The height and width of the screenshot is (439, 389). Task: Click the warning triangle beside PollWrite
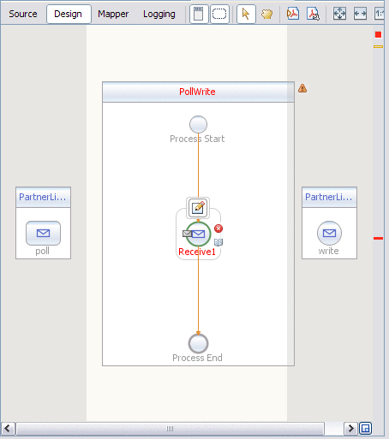[x=302, y=88]
